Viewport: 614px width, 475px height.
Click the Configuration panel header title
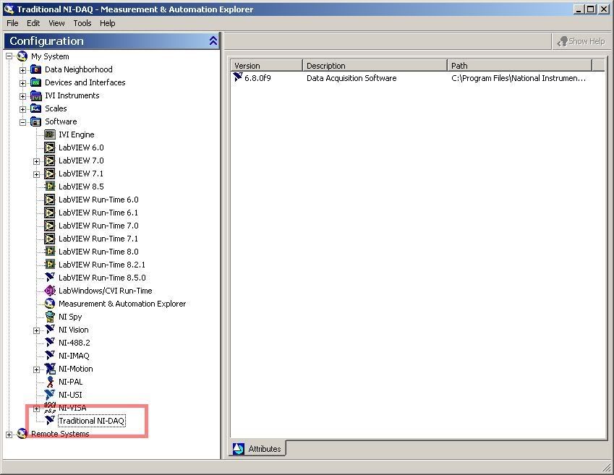[46, 40]
